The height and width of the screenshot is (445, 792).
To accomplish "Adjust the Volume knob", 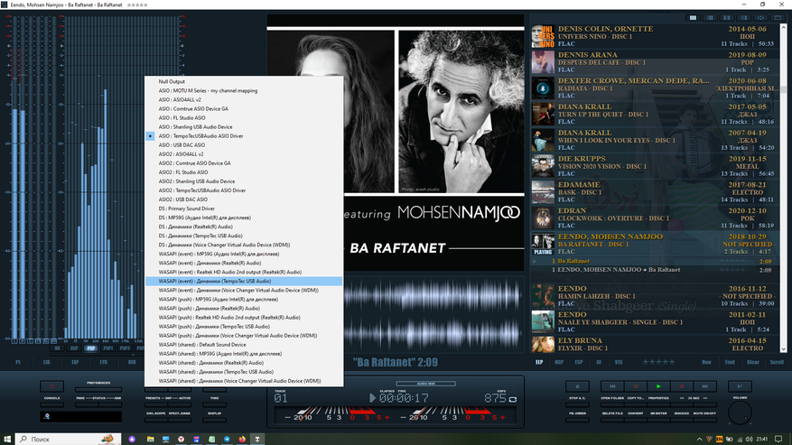I will coord(740,413).
